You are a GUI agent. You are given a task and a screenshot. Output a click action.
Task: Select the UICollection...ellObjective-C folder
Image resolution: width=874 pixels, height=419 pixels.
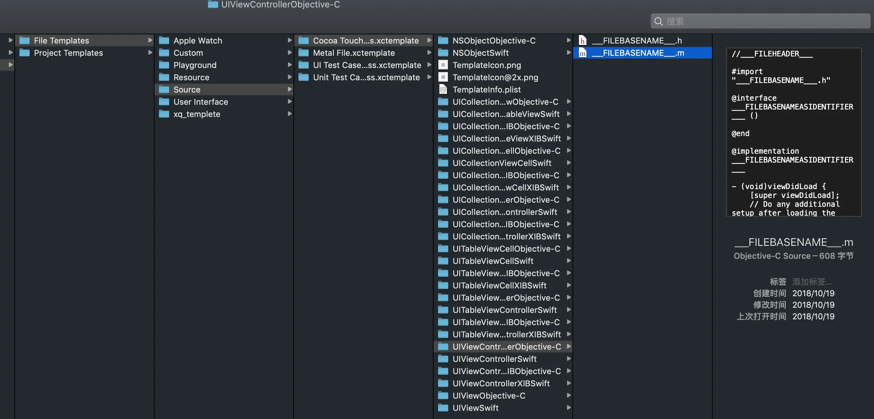coord(503,151)
